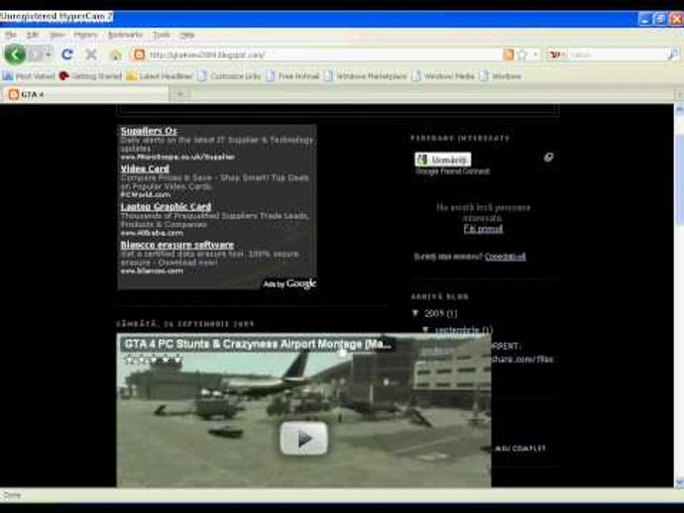This screenshot has width=684, height=513.
Task: Click the page scrollbar down arrow
Action: [x=679, y=481]
